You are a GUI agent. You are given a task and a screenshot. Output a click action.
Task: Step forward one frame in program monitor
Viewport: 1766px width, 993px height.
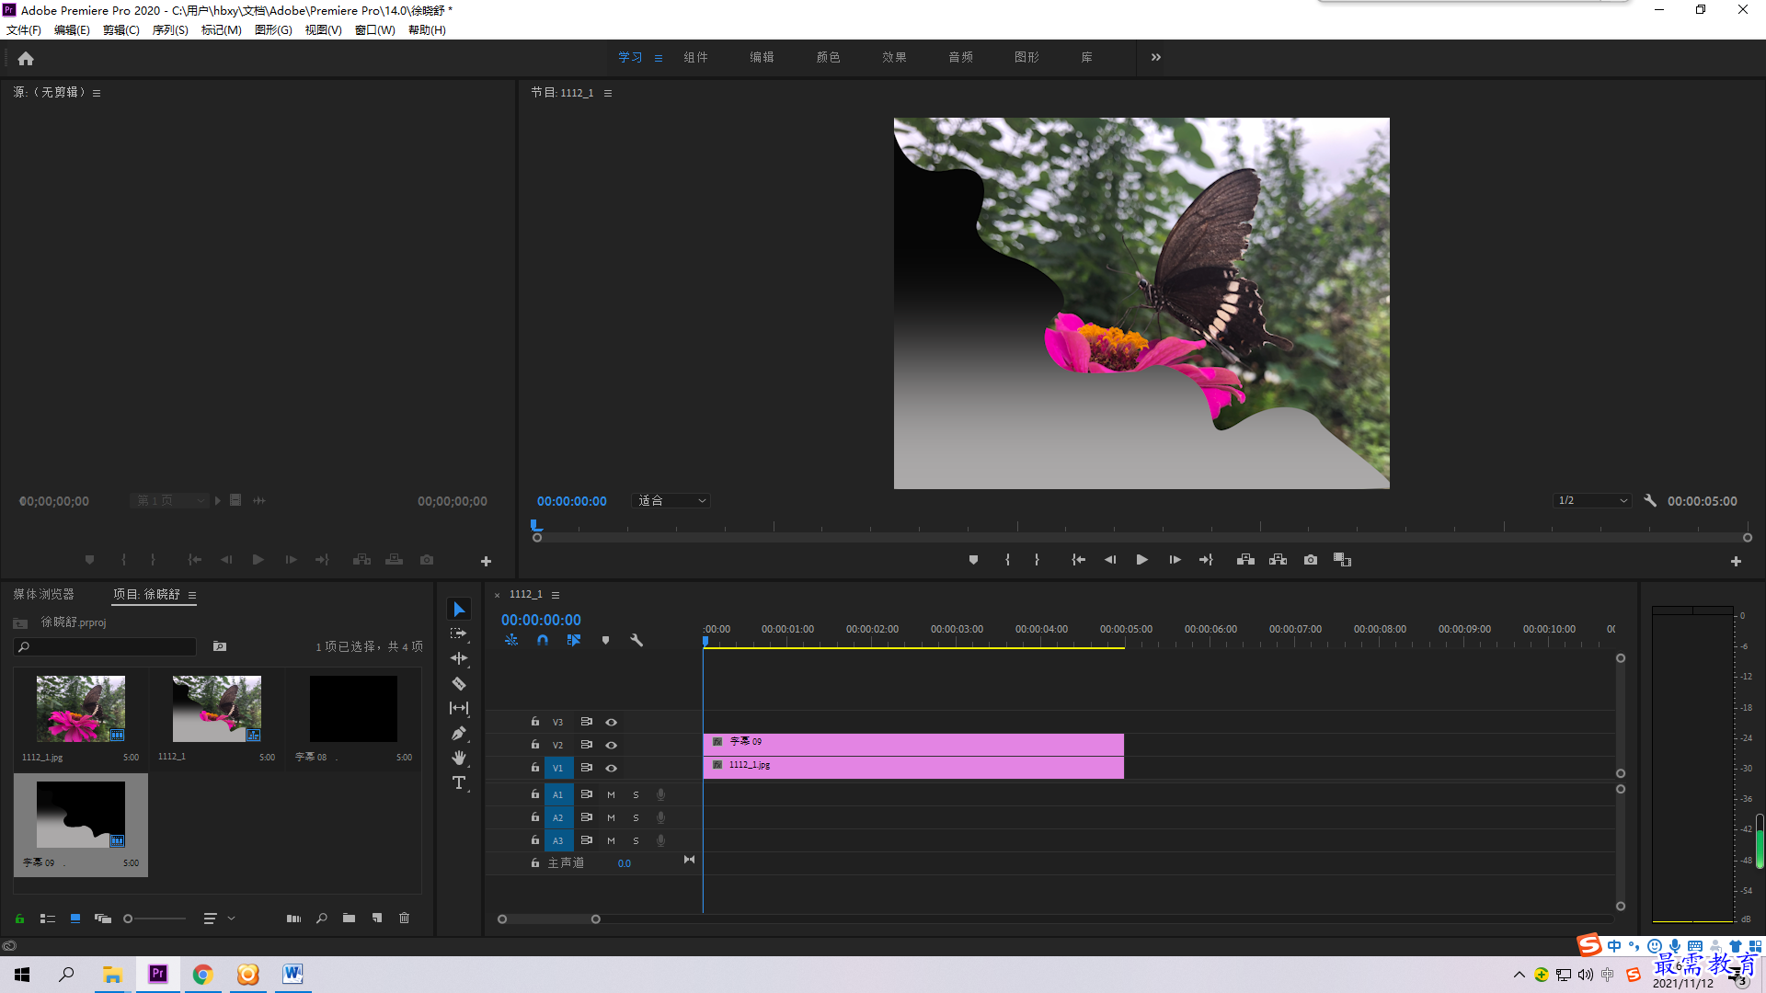pyautogui.click(x=1175, y=560)
